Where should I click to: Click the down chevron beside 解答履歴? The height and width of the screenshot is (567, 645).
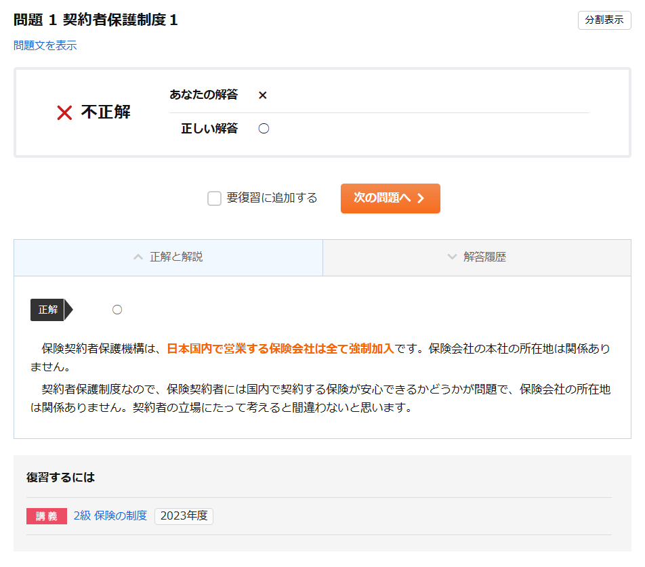[x=452, y=257]
